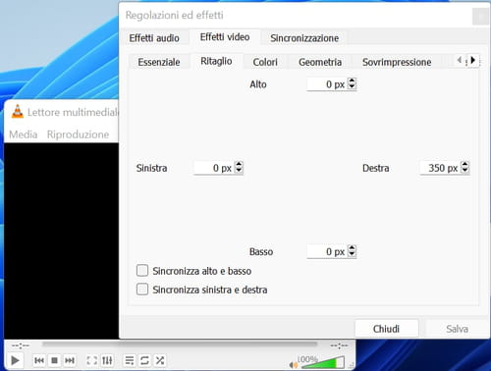This screenshot has height=371, width=491.
Task: Mute audio via speaker icon
Action: (x=294, y=364)
